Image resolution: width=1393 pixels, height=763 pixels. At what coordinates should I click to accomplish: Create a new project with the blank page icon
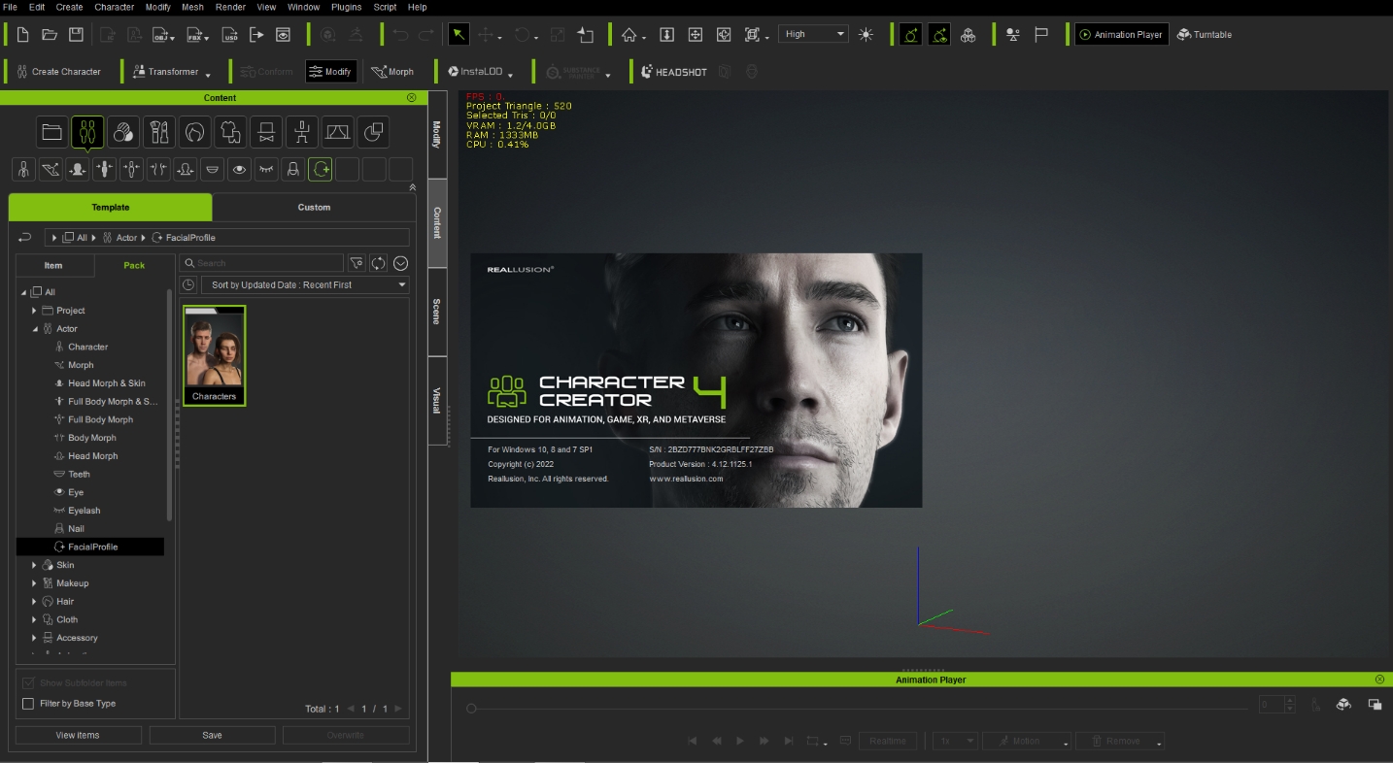click(x=23, y=35)
